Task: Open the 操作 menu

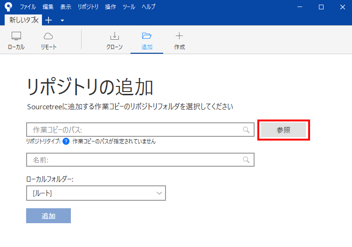Action: point(110,7)
